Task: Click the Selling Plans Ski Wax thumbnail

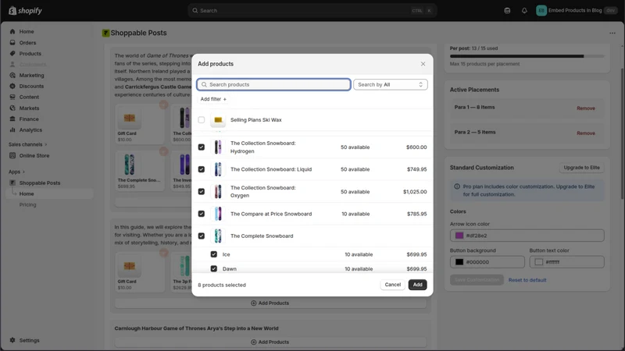Action: click(218, 120)
